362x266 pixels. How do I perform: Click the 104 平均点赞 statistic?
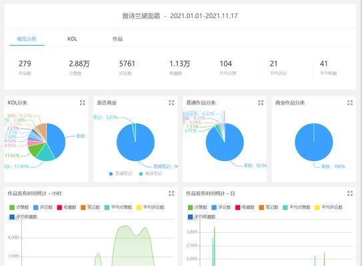pyautogui.click(x=228, y=67)
